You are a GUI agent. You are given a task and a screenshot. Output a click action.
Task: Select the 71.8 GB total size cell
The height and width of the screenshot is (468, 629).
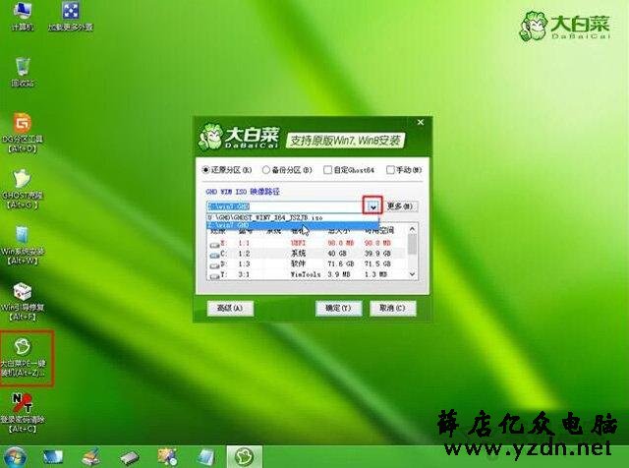[x=341, y=264]
